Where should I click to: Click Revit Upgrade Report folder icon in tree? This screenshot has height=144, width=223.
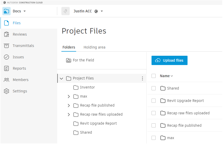coord(76,124)
